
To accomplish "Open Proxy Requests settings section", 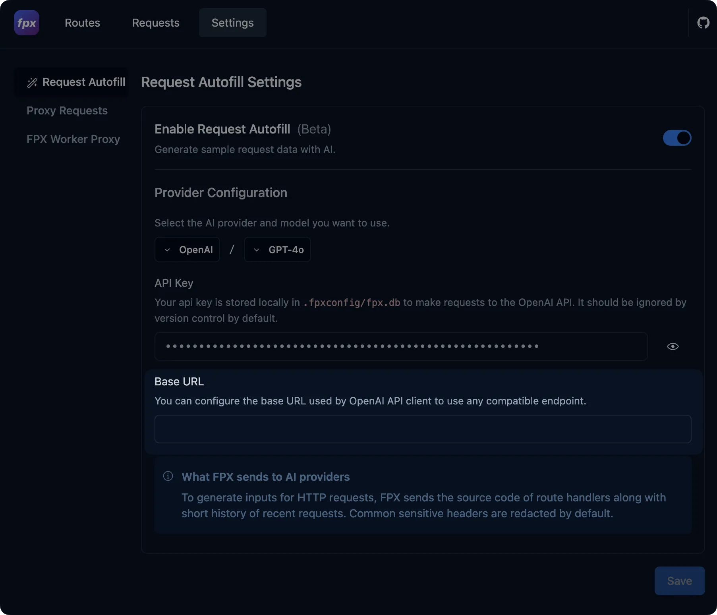I will coord(67,110).
